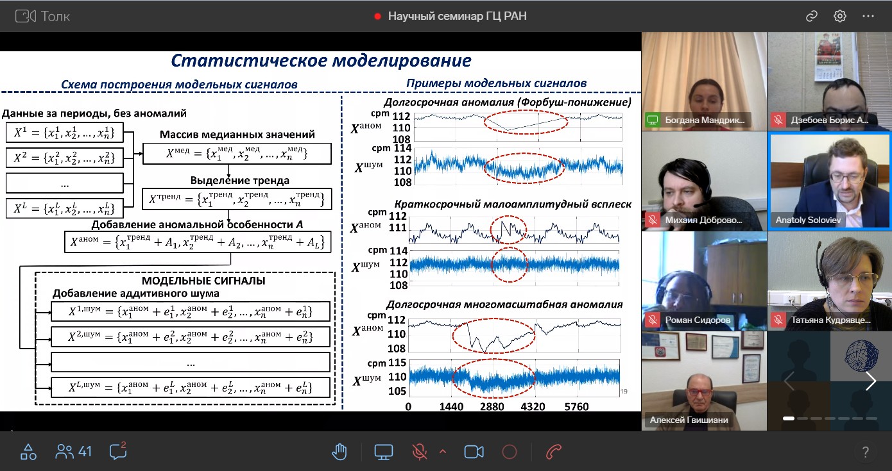The height and width of the screenshot is (471, 892).
Task: Click the shared slide title Статистическое моделирование
Action: coord(321,61)
